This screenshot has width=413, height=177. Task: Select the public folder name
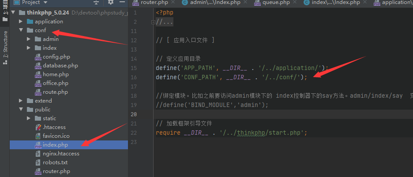pyautogui.click(x=42, y=109)
